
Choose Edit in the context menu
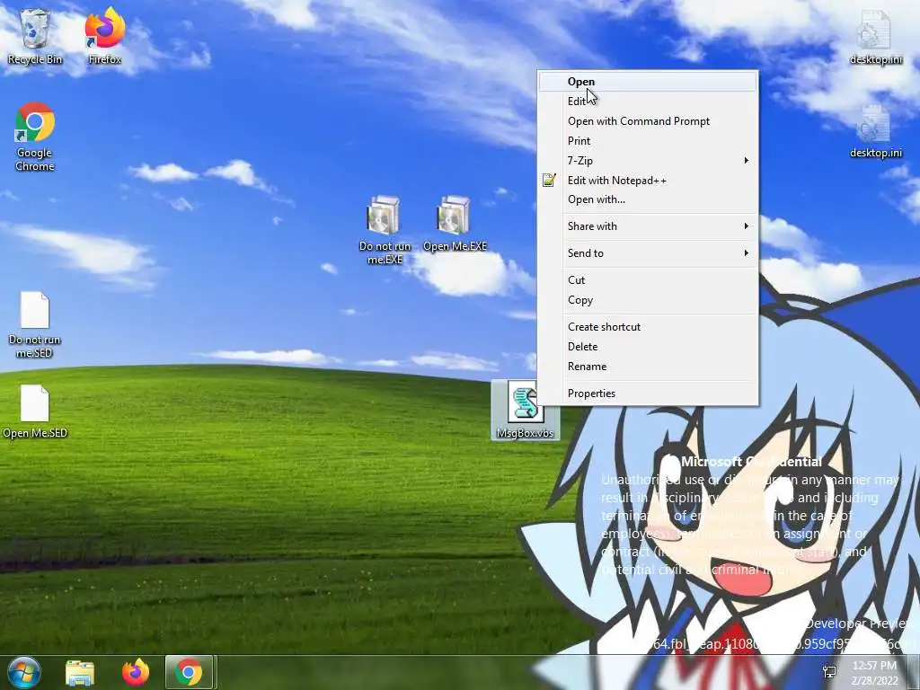pos(648,102)
